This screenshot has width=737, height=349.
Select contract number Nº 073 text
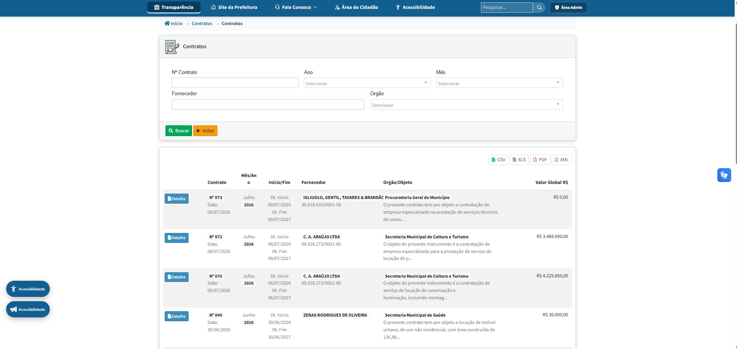[x=216, y=197]
